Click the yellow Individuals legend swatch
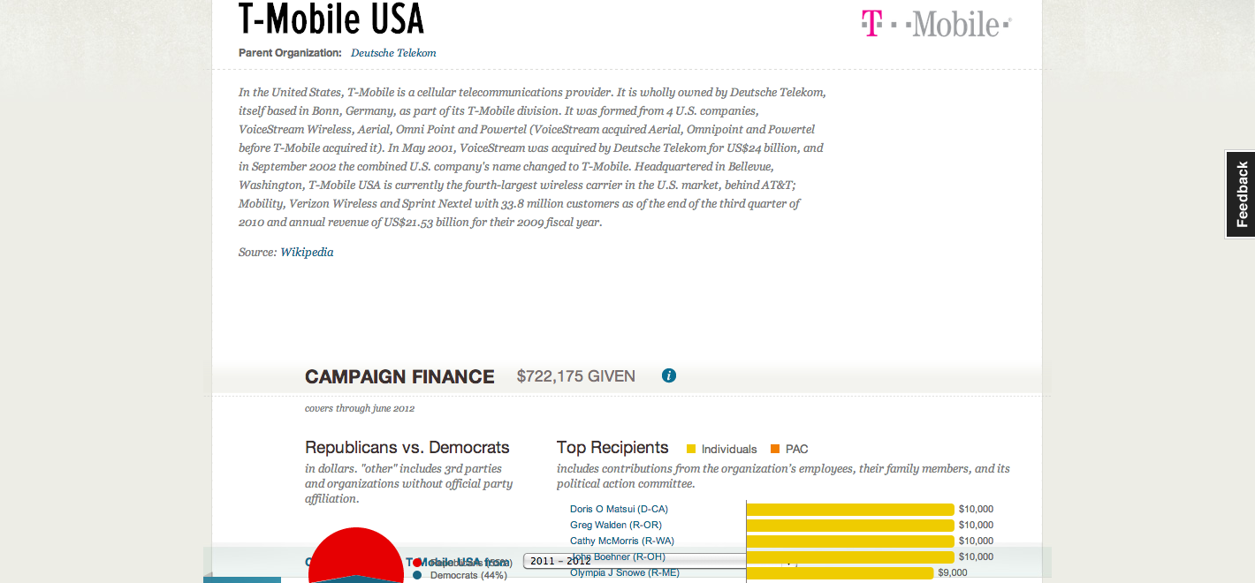 691,450
